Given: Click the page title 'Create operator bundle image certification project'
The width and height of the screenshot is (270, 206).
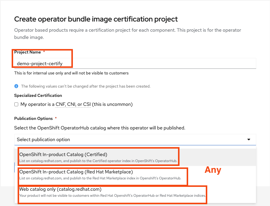Looking at the screenshot, I should pos(96,19).
